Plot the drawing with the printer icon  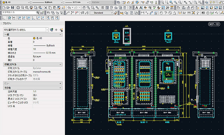click(18, 8)
